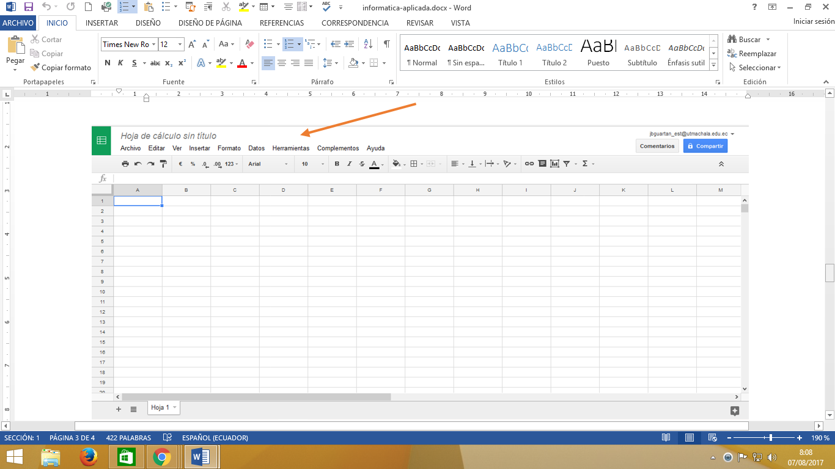The width and height of the screenshot is (835, 469).
Task: Center the paragraph alignment
Action: pos(282,63)
